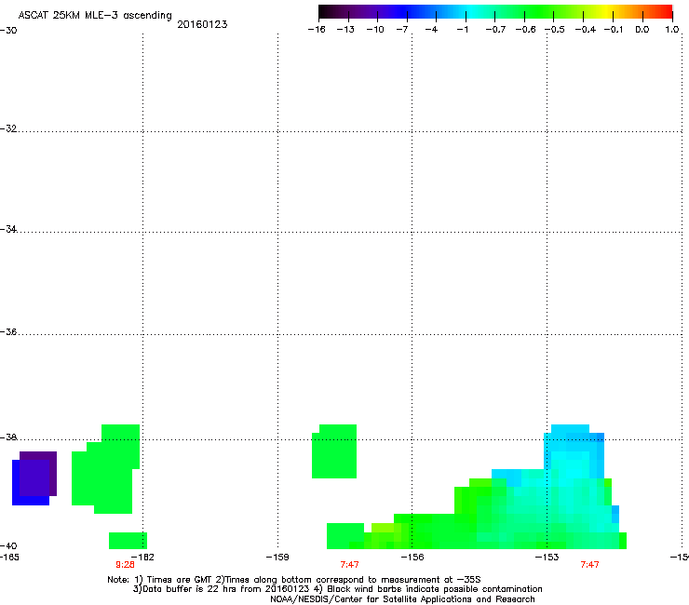
Task: Click the -1 color bar label
Action: (x=462, y=30)
